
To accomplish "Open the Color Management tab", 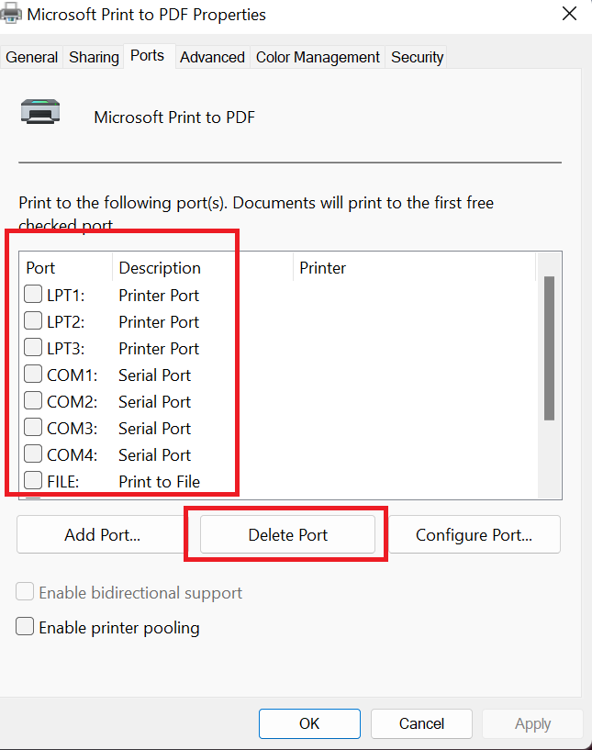I will (318, 57).
